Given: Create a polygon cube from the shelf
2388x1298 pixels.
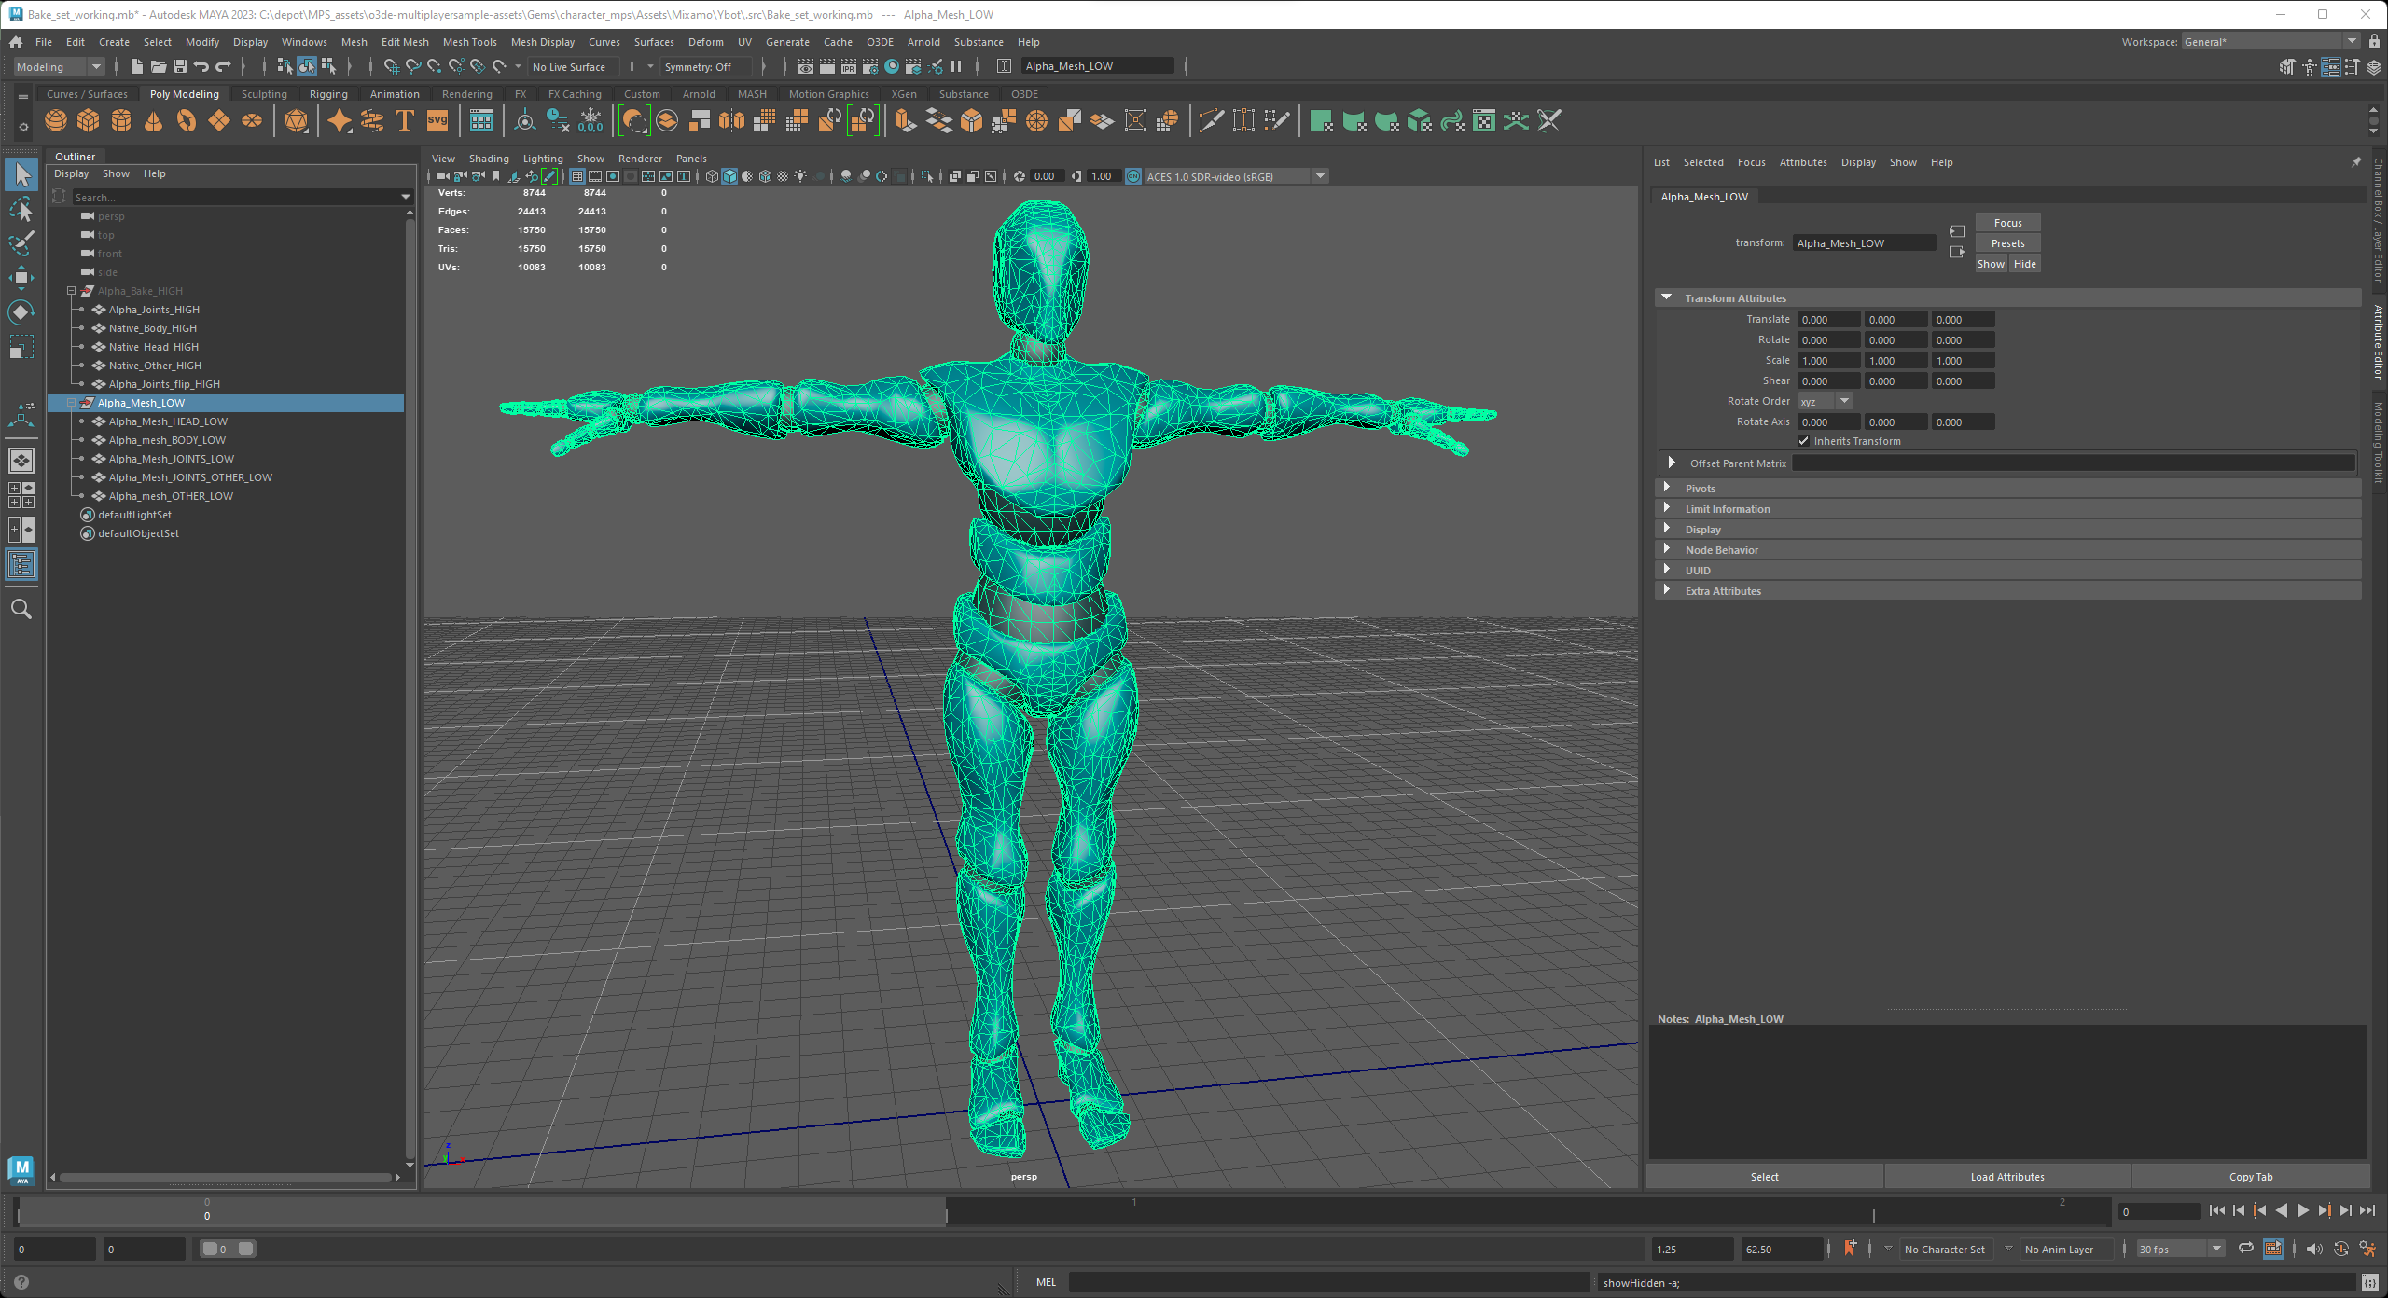Looking at the screenshot, I should tap(89, 121).
